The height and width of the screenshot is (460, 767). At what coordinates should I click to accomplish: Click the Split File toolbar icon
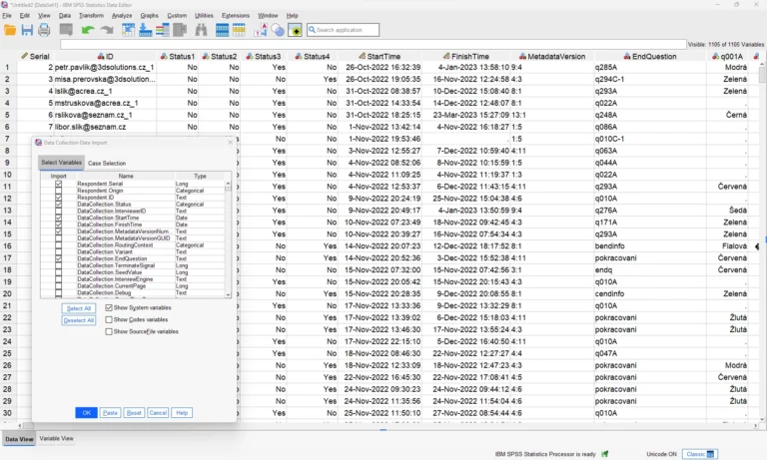coord(222,30)
